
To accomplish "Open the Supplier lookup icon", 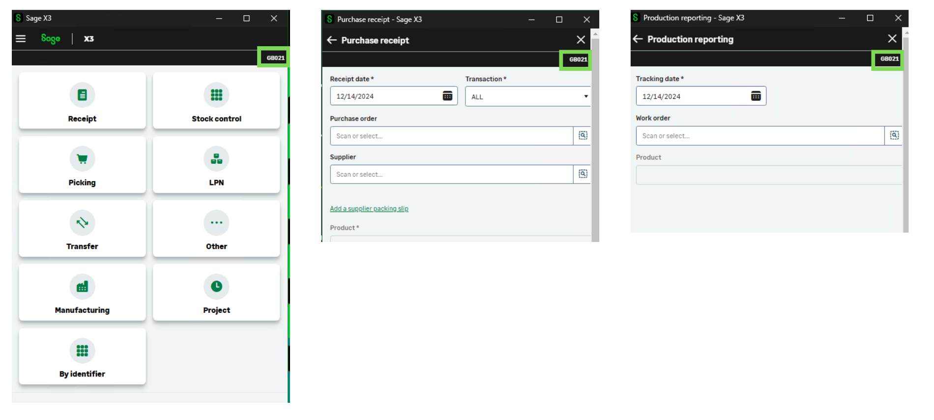I will [x=583, y=174].
